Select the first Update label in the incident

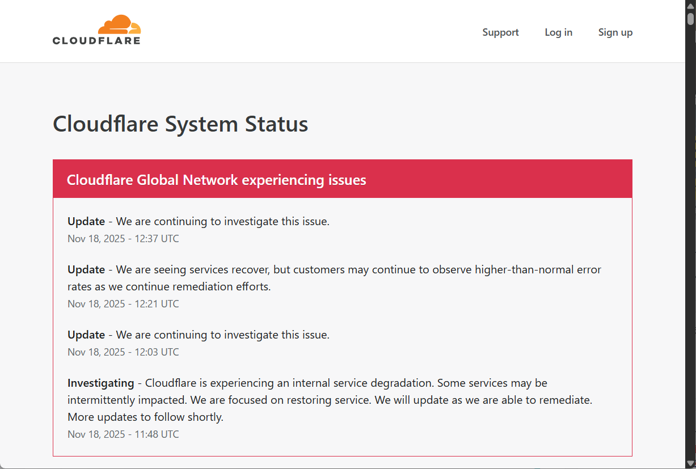pos(86,221)
